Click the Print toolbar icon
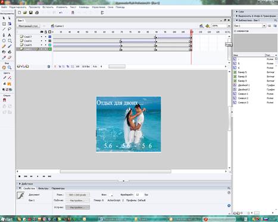 click(37, 12)
